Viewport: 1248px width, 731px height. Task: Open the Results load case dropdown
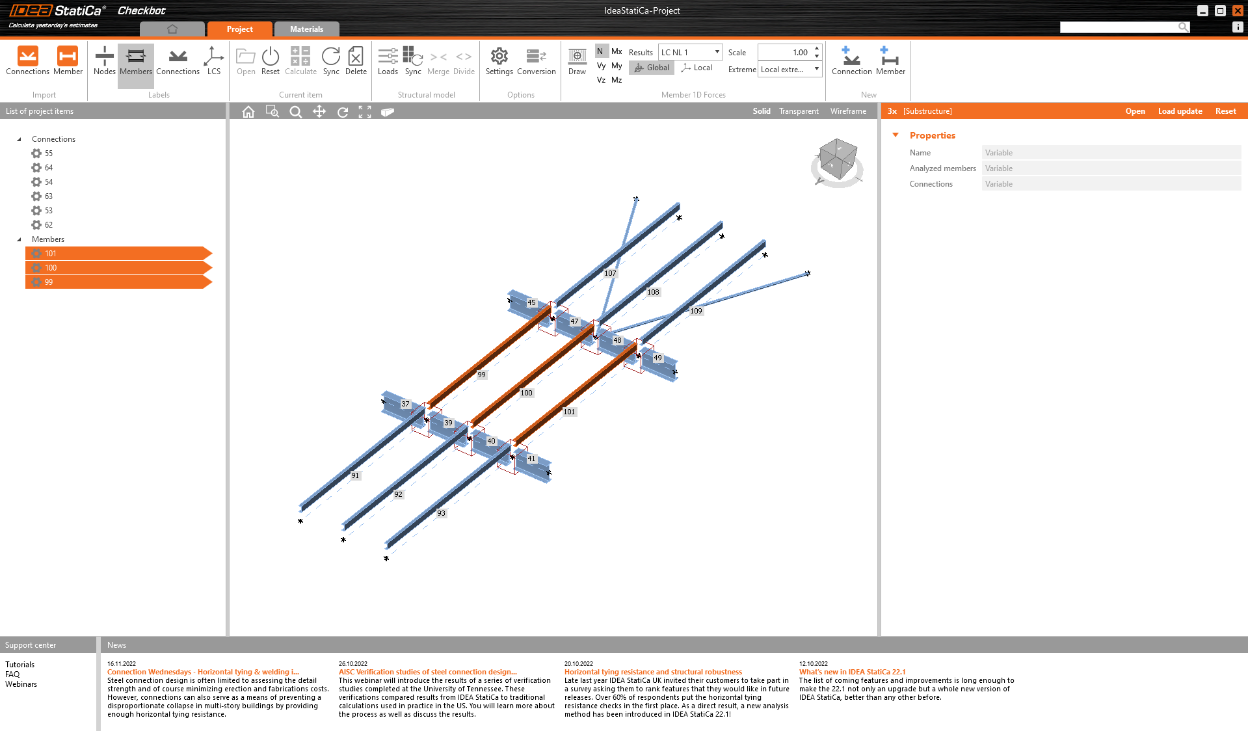tap(691, 52)
